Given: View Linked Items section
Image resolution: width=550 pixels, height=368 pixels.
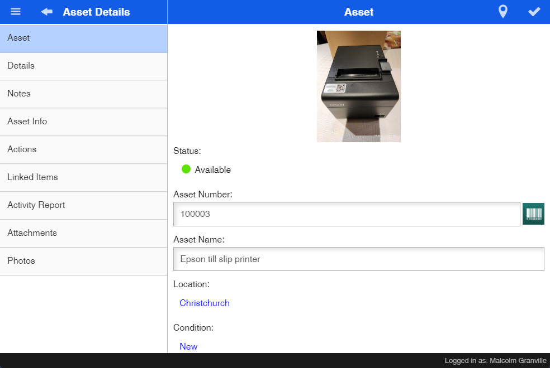Looking at the screenshot, I should (x=83, y=178).
